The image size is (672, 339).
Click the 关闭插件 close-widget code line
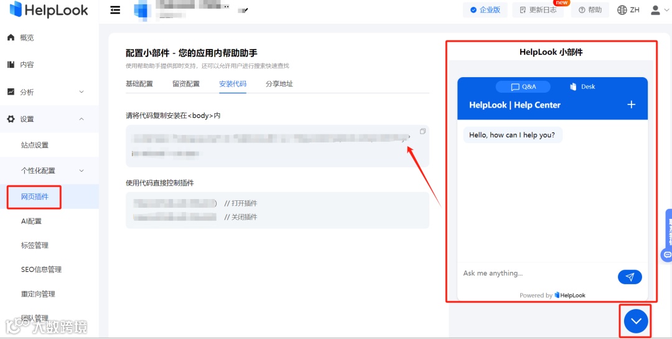click(x=195, y=217)
